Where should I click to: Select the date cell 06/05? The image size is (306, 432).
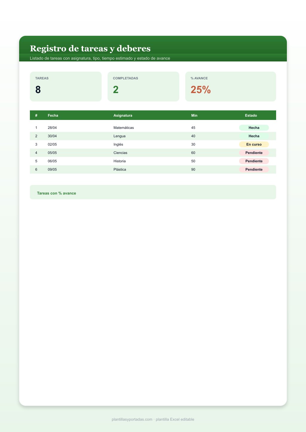(x=52, y=161)
